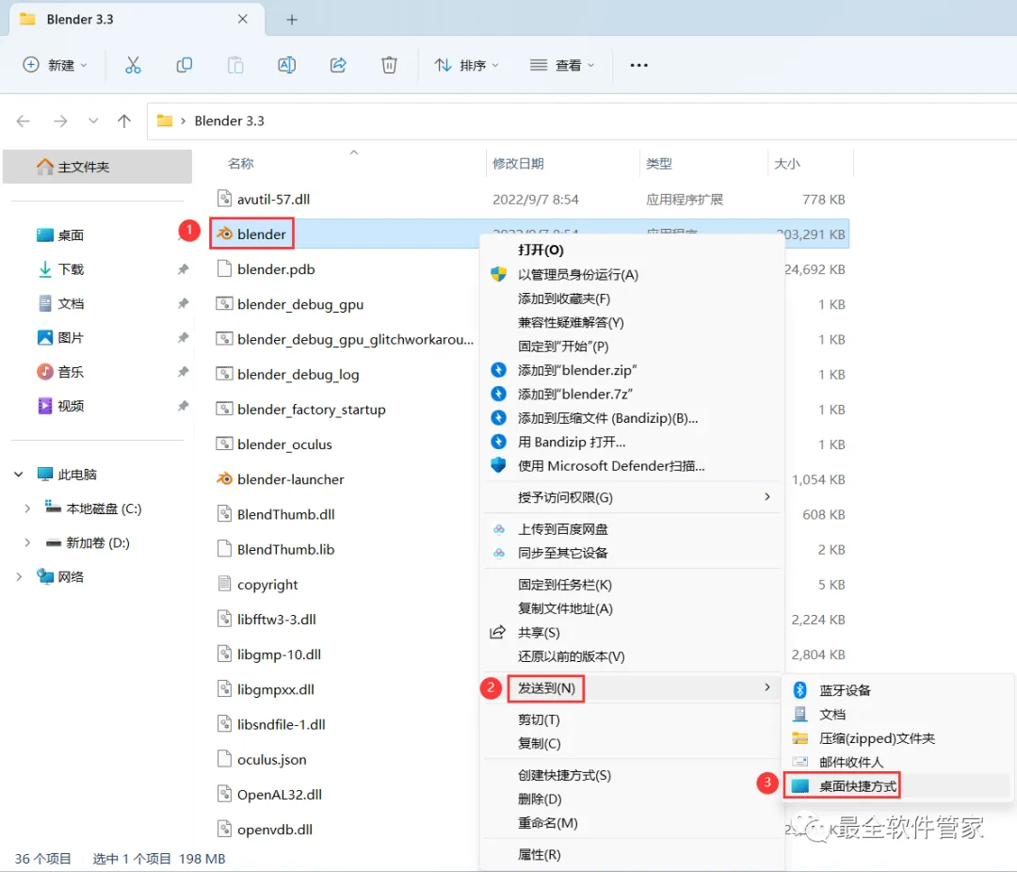
Task: Click Blender 3.3 in the address bar
Action: pyautogui.click(x=230, y=121)
